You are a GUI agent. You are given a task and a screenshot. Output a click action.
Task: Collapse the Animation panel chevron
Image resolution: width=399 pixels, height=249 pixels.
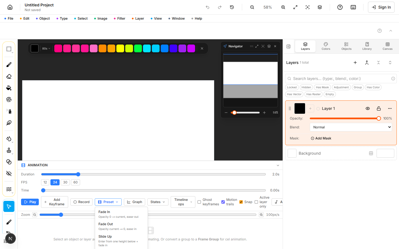(278, 165)
